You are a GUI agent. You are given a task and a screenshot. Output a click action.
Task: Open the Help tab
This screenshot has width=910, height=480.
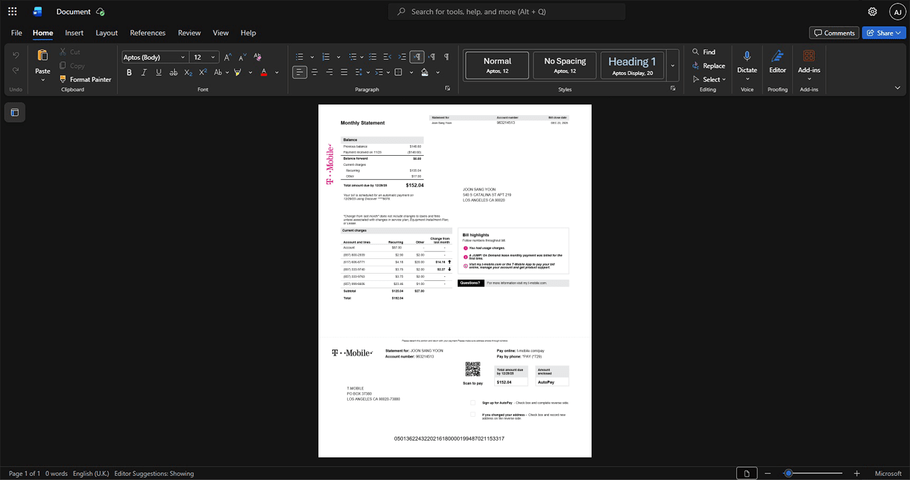pyautogui.click(x=248, y=33)
